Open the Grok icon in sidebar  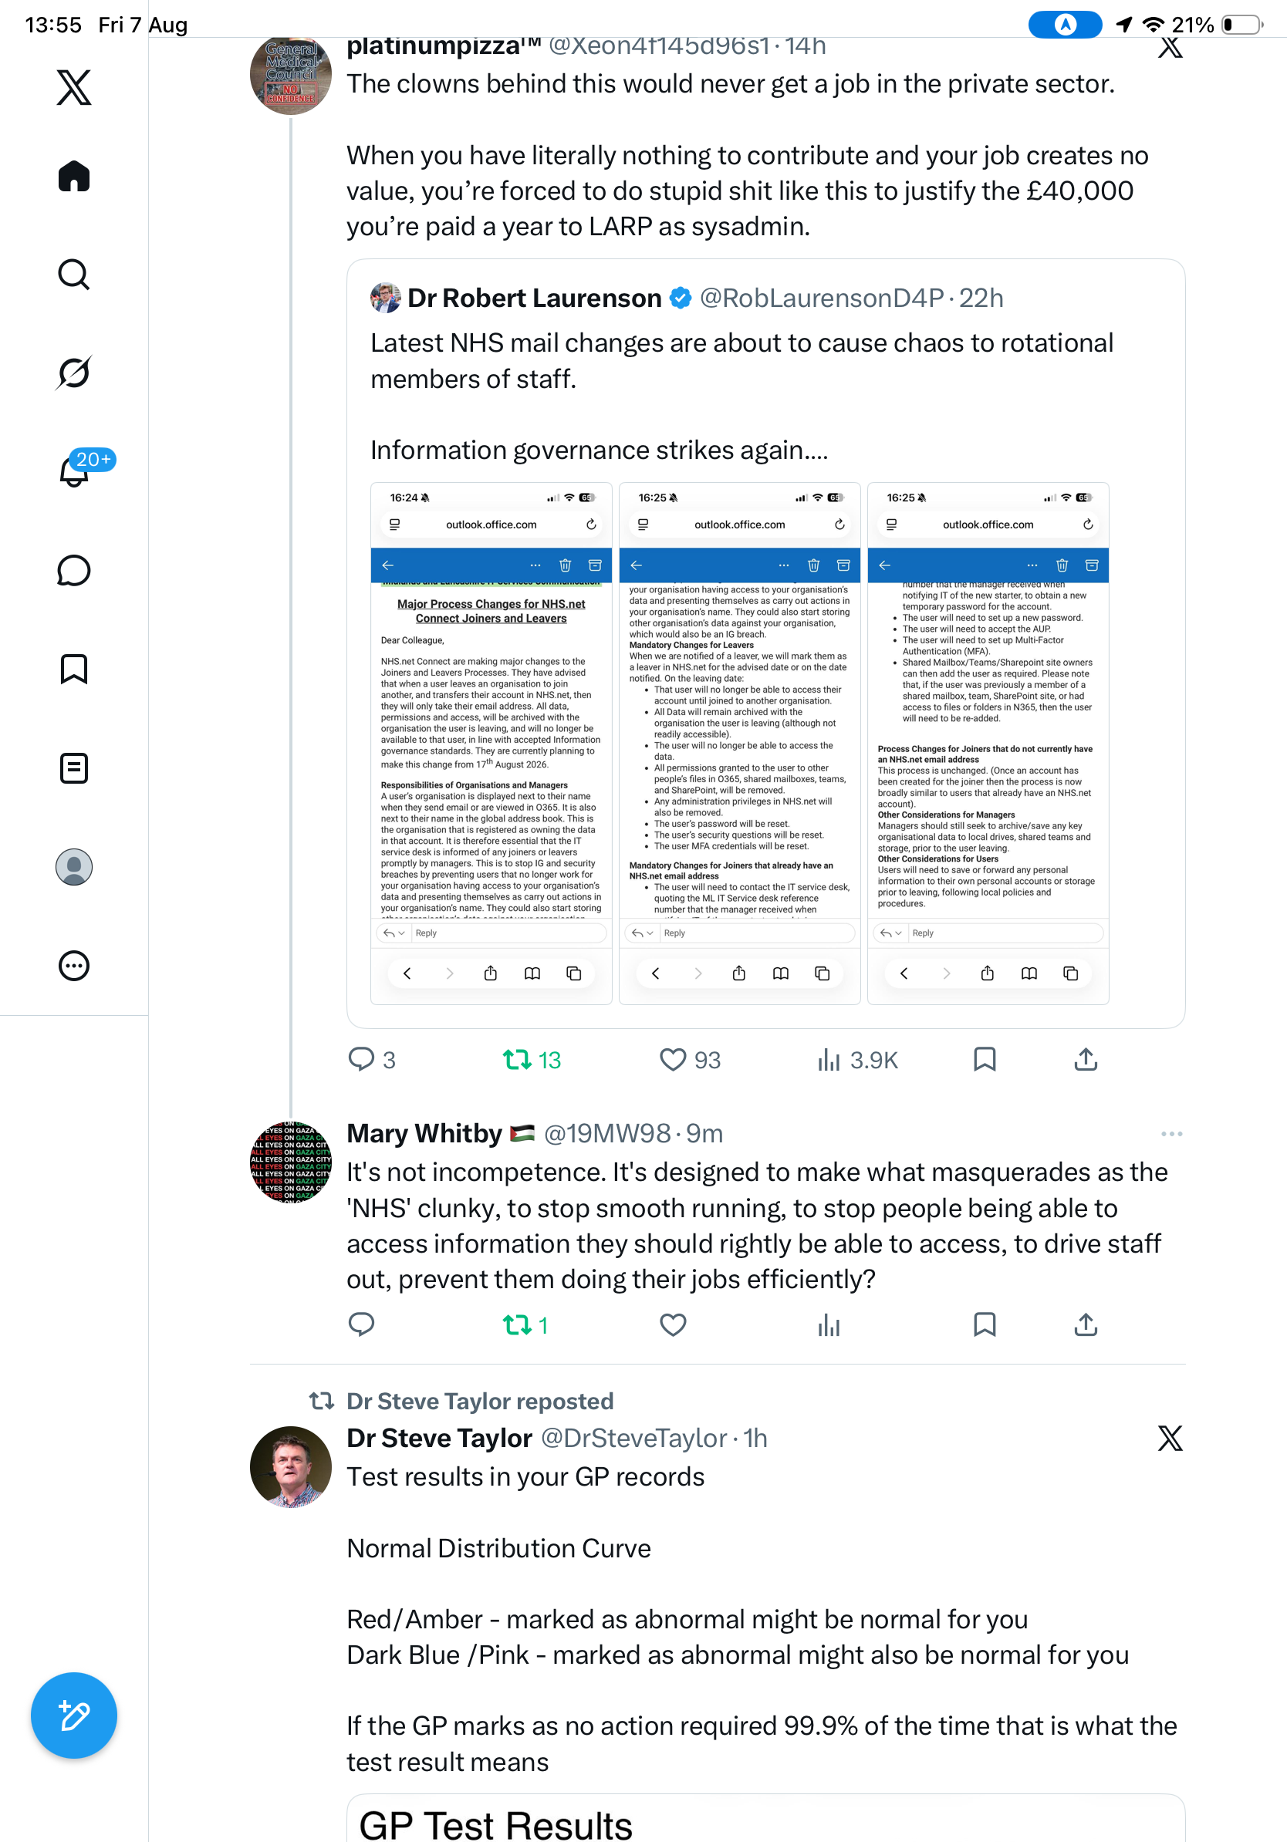click(x=74, y=373)
